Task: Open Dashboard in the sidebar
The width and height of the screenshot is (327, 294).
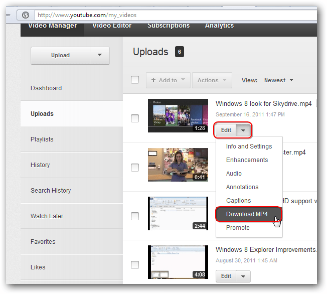Action: [x=72, y=88]
